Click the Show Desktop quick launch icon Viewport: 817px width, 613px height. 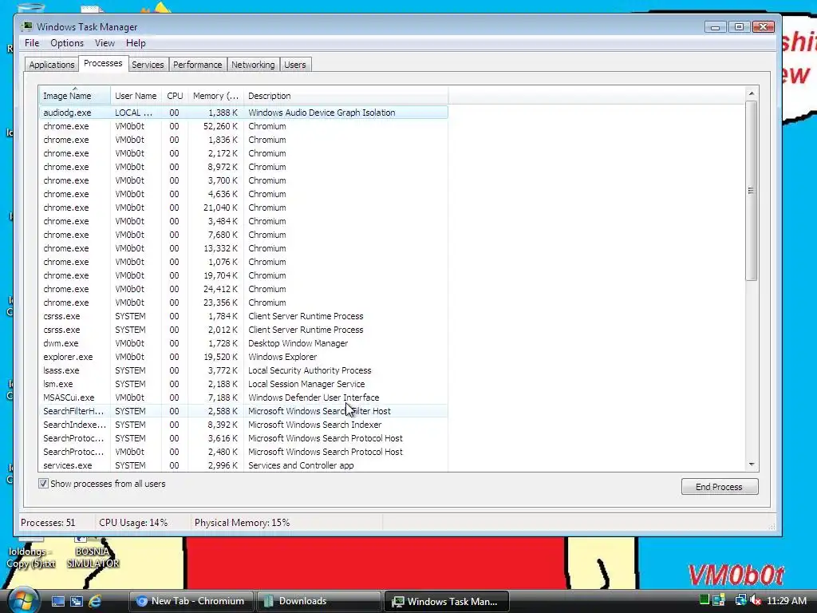pyautogui.click(x=57, y=601)
